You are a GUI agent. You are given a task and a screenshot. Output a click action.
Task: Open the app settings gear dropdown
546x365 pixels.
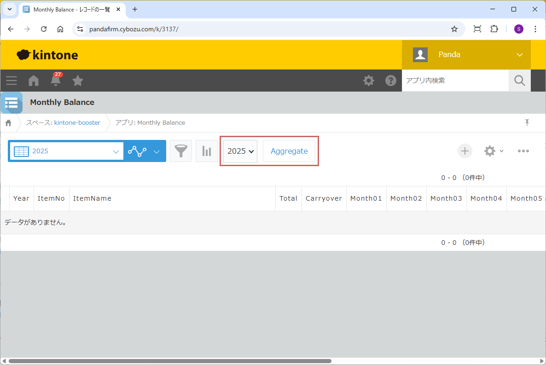coord(494,151)
